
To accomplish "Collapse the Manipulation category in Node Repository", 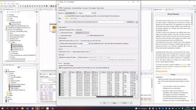I will 5,71.
